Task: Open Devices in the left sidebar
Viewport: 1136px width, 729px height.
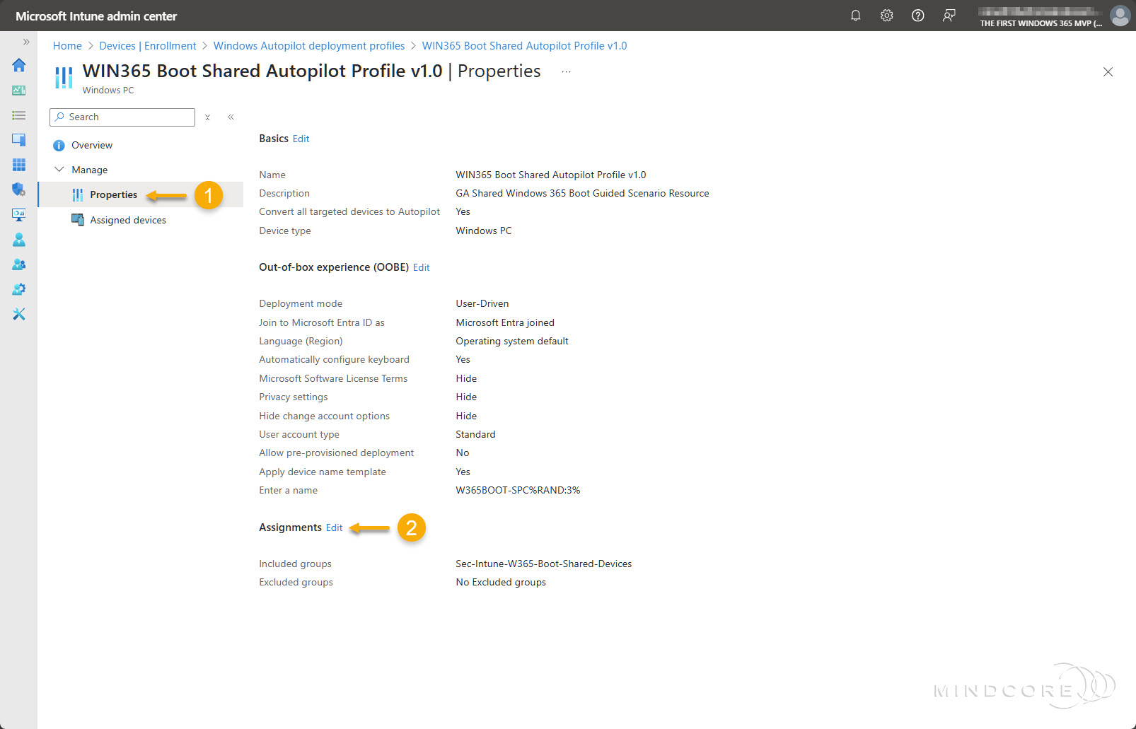Action: pos(19,140)
